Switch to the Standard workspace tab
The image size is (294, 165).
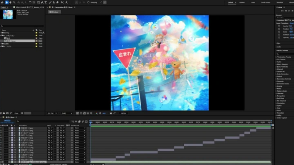point(280,2)
